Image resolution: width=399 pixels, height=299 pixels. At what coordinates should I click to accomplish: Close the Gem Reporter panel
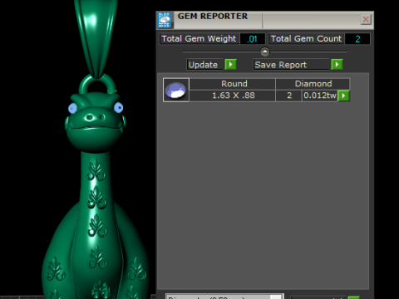click(366, 19)
